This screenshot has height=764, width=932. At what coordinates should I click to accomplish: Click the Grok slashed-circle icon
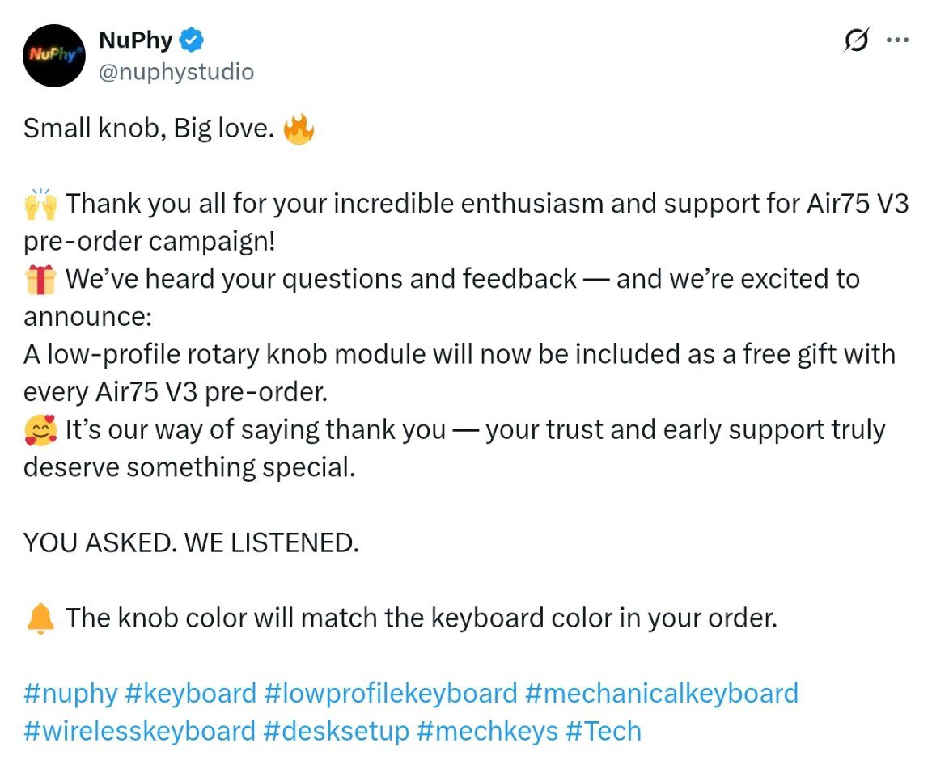tap(857, 40)
